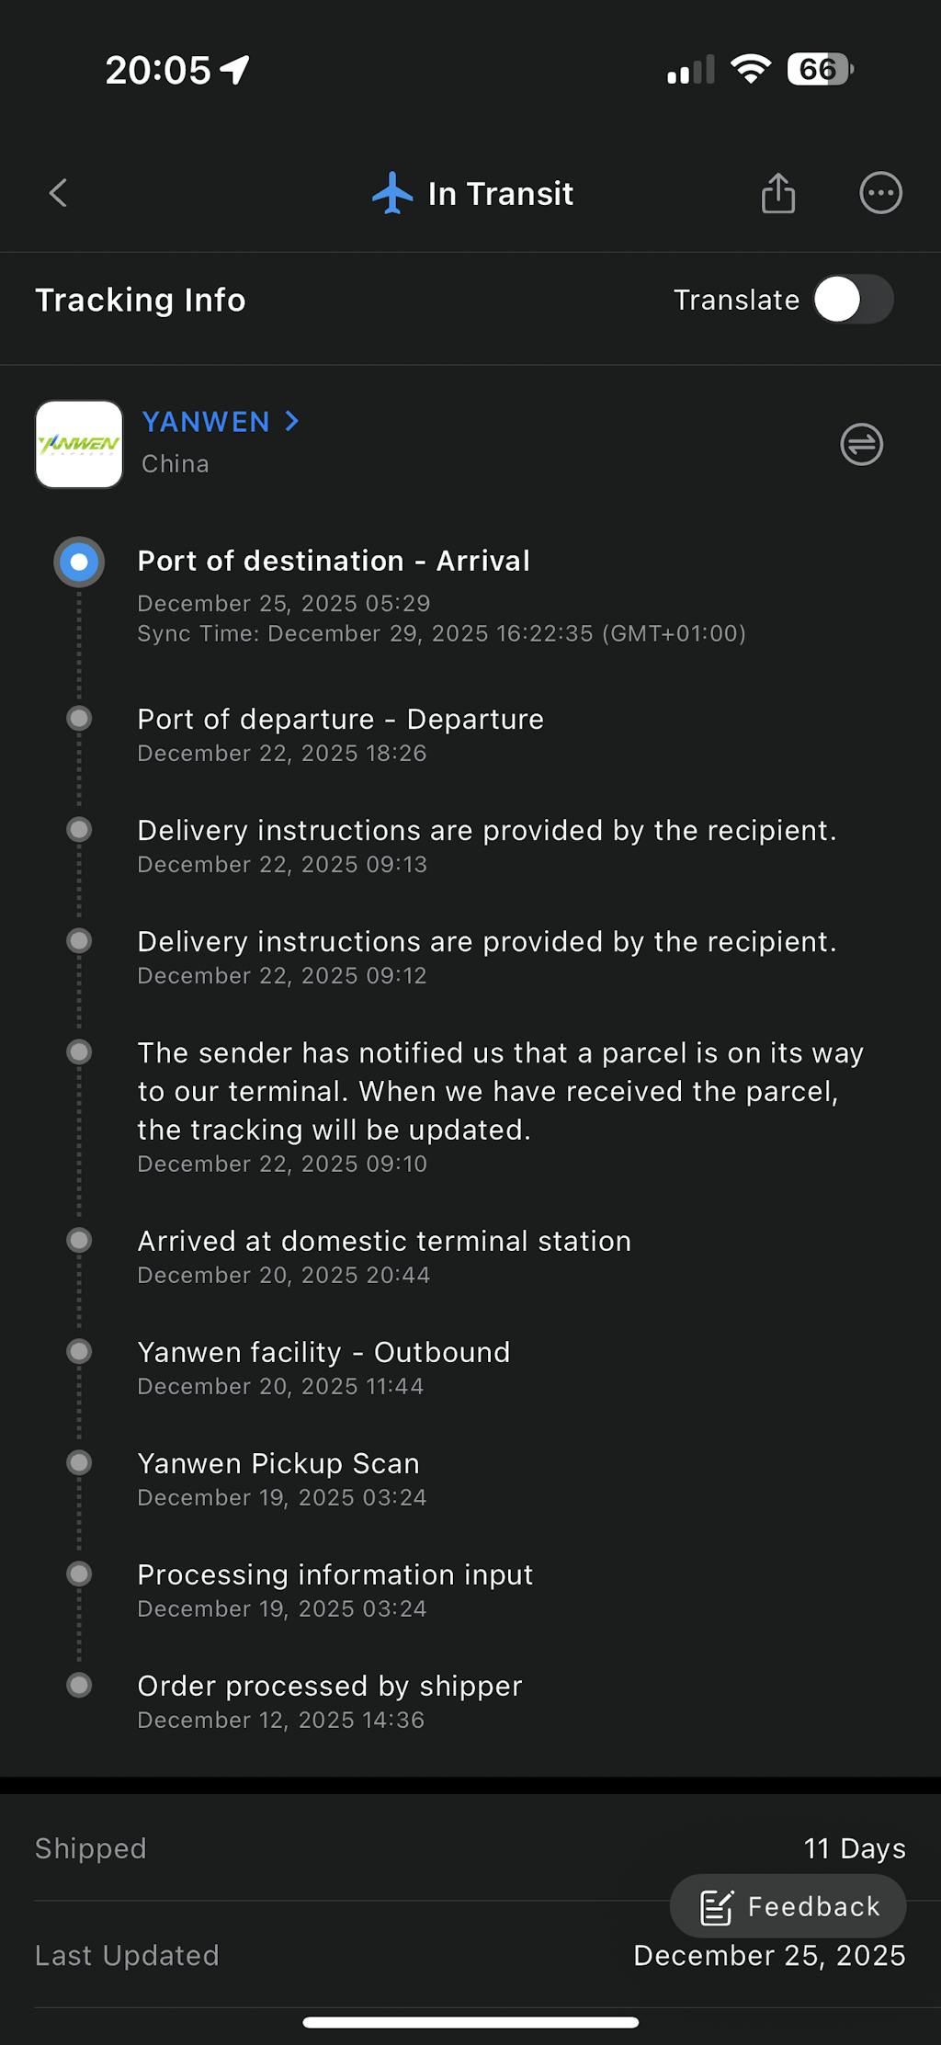
Task: Tap the Order processed by shipper entry
Action: pyautogui.click(x=329, y=1687)
